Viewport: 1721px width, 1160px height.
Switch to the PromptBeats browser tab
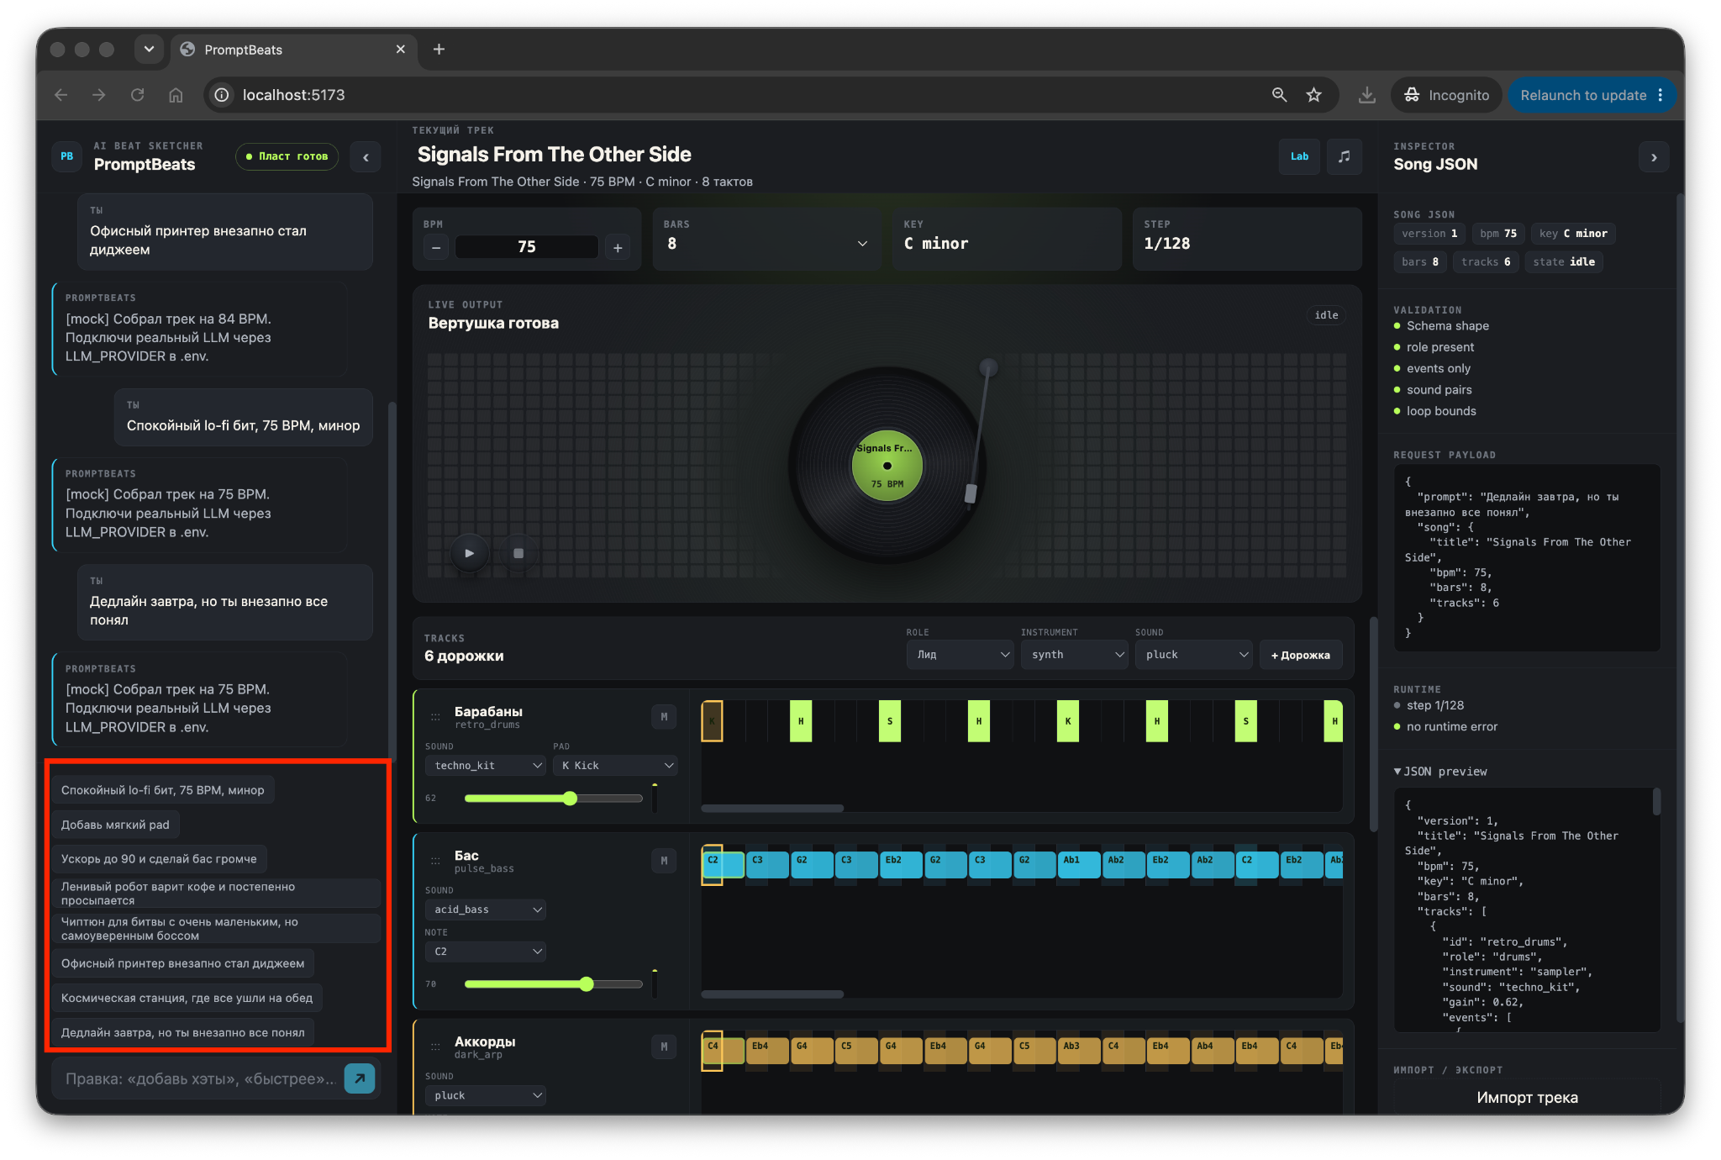(292, 50)
